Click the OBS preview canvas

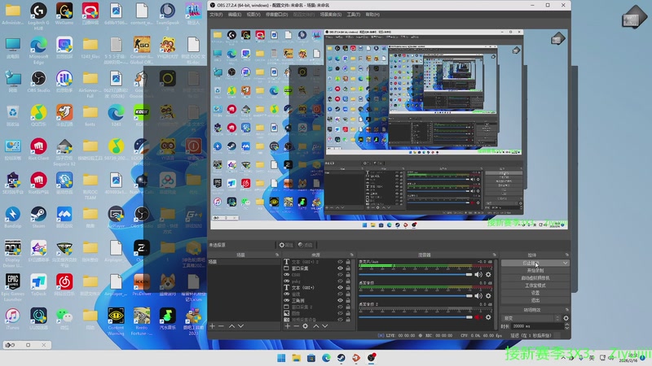(x=389, y=129)
